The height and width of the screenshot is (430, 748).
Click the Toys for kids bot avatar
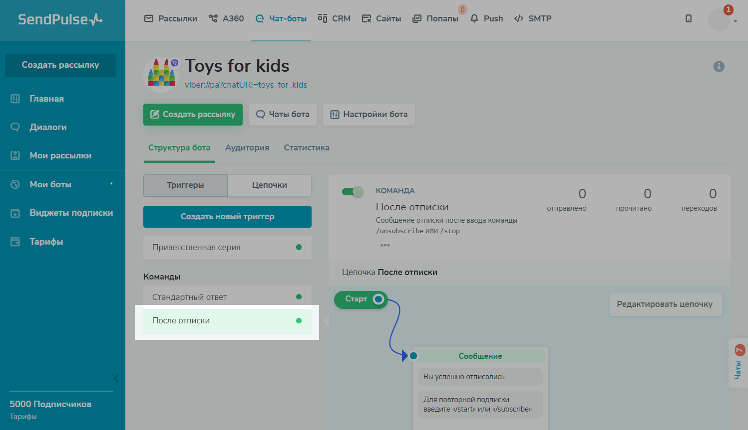coord(161,74)
